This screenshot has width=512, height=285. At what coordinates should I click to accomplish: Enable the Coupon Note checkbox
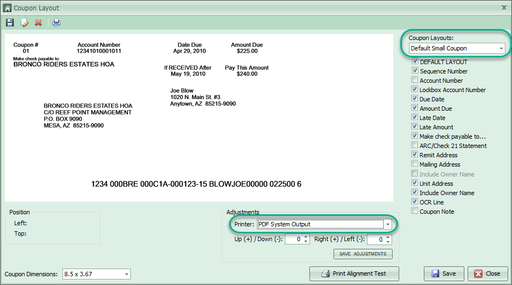coord(415,211)
